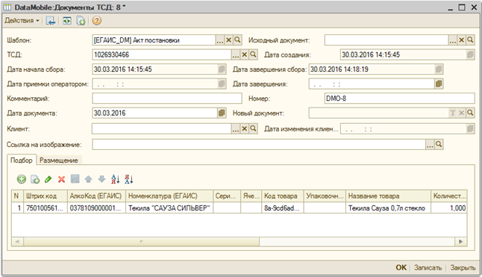Click the green add row icon
Image resolution: width=482 pixels, height=277 pixels.
pos(22,179)
